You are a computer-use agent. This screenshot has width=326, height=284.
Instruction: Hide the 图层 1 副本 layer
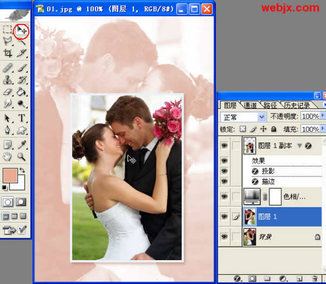[x=224, y=145]
